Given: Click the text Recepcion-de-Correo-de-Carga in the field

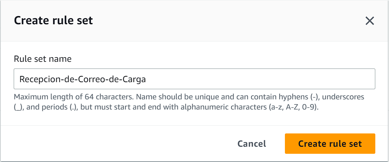Looking at the screenshot, I should (x=82, y=79).
